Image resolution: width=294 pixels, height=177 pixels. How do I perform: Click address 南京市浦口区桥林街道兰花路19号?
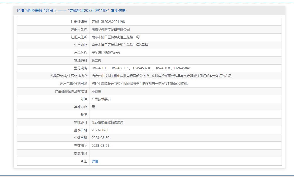(116, 37)
